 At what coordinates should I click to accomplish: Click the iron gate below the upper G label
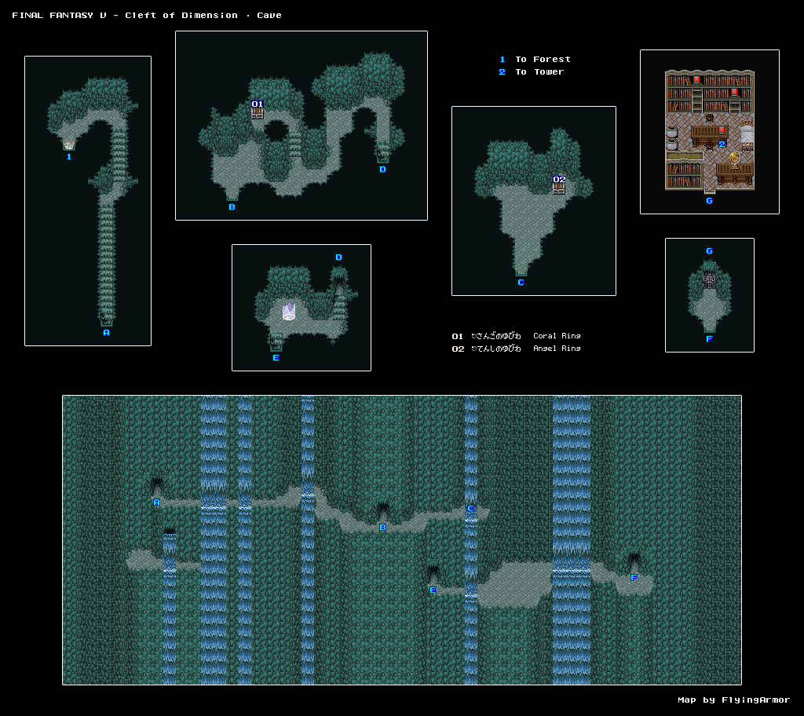coord(709,280)
